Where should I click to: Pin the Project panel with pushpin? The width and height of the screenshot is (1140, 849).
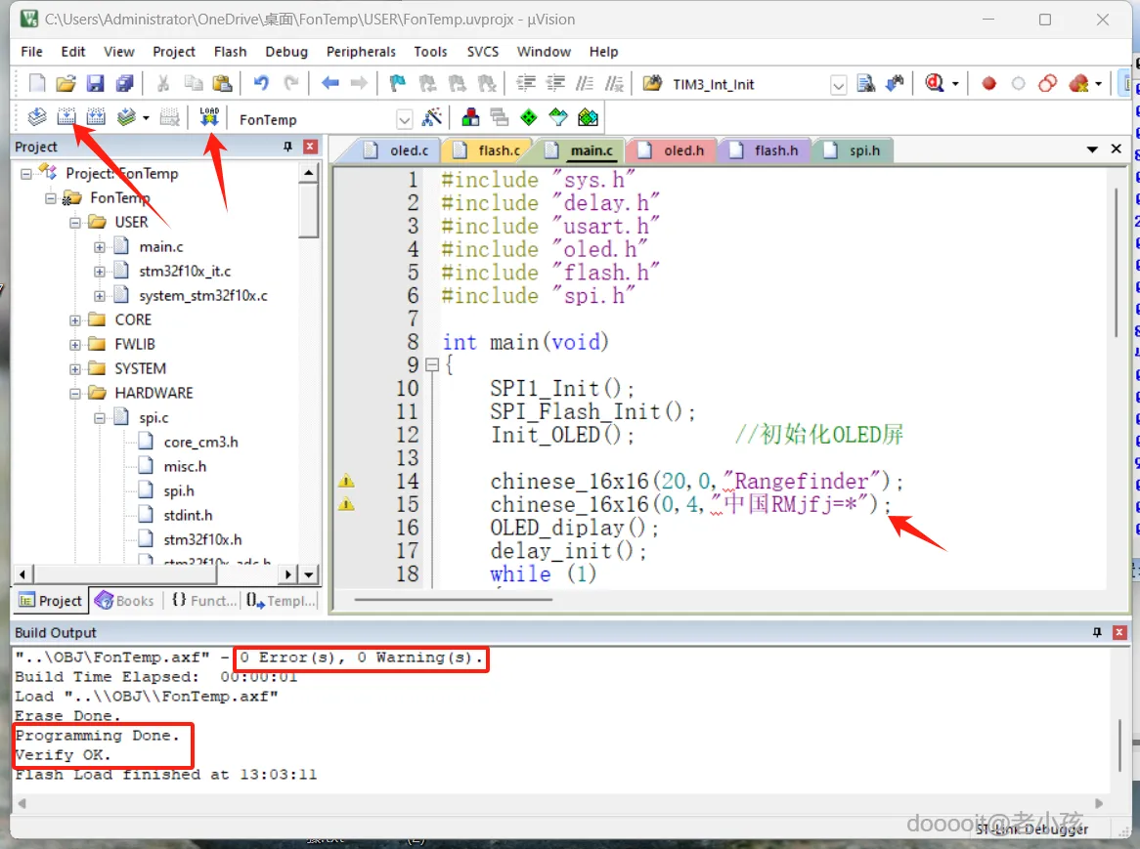coord(287,147)
